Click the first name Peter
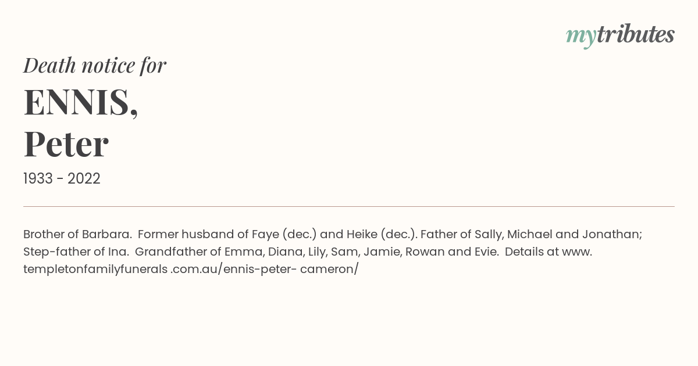Image resolution: width=698 pixels, height=366 pixels. pos(66,144)
